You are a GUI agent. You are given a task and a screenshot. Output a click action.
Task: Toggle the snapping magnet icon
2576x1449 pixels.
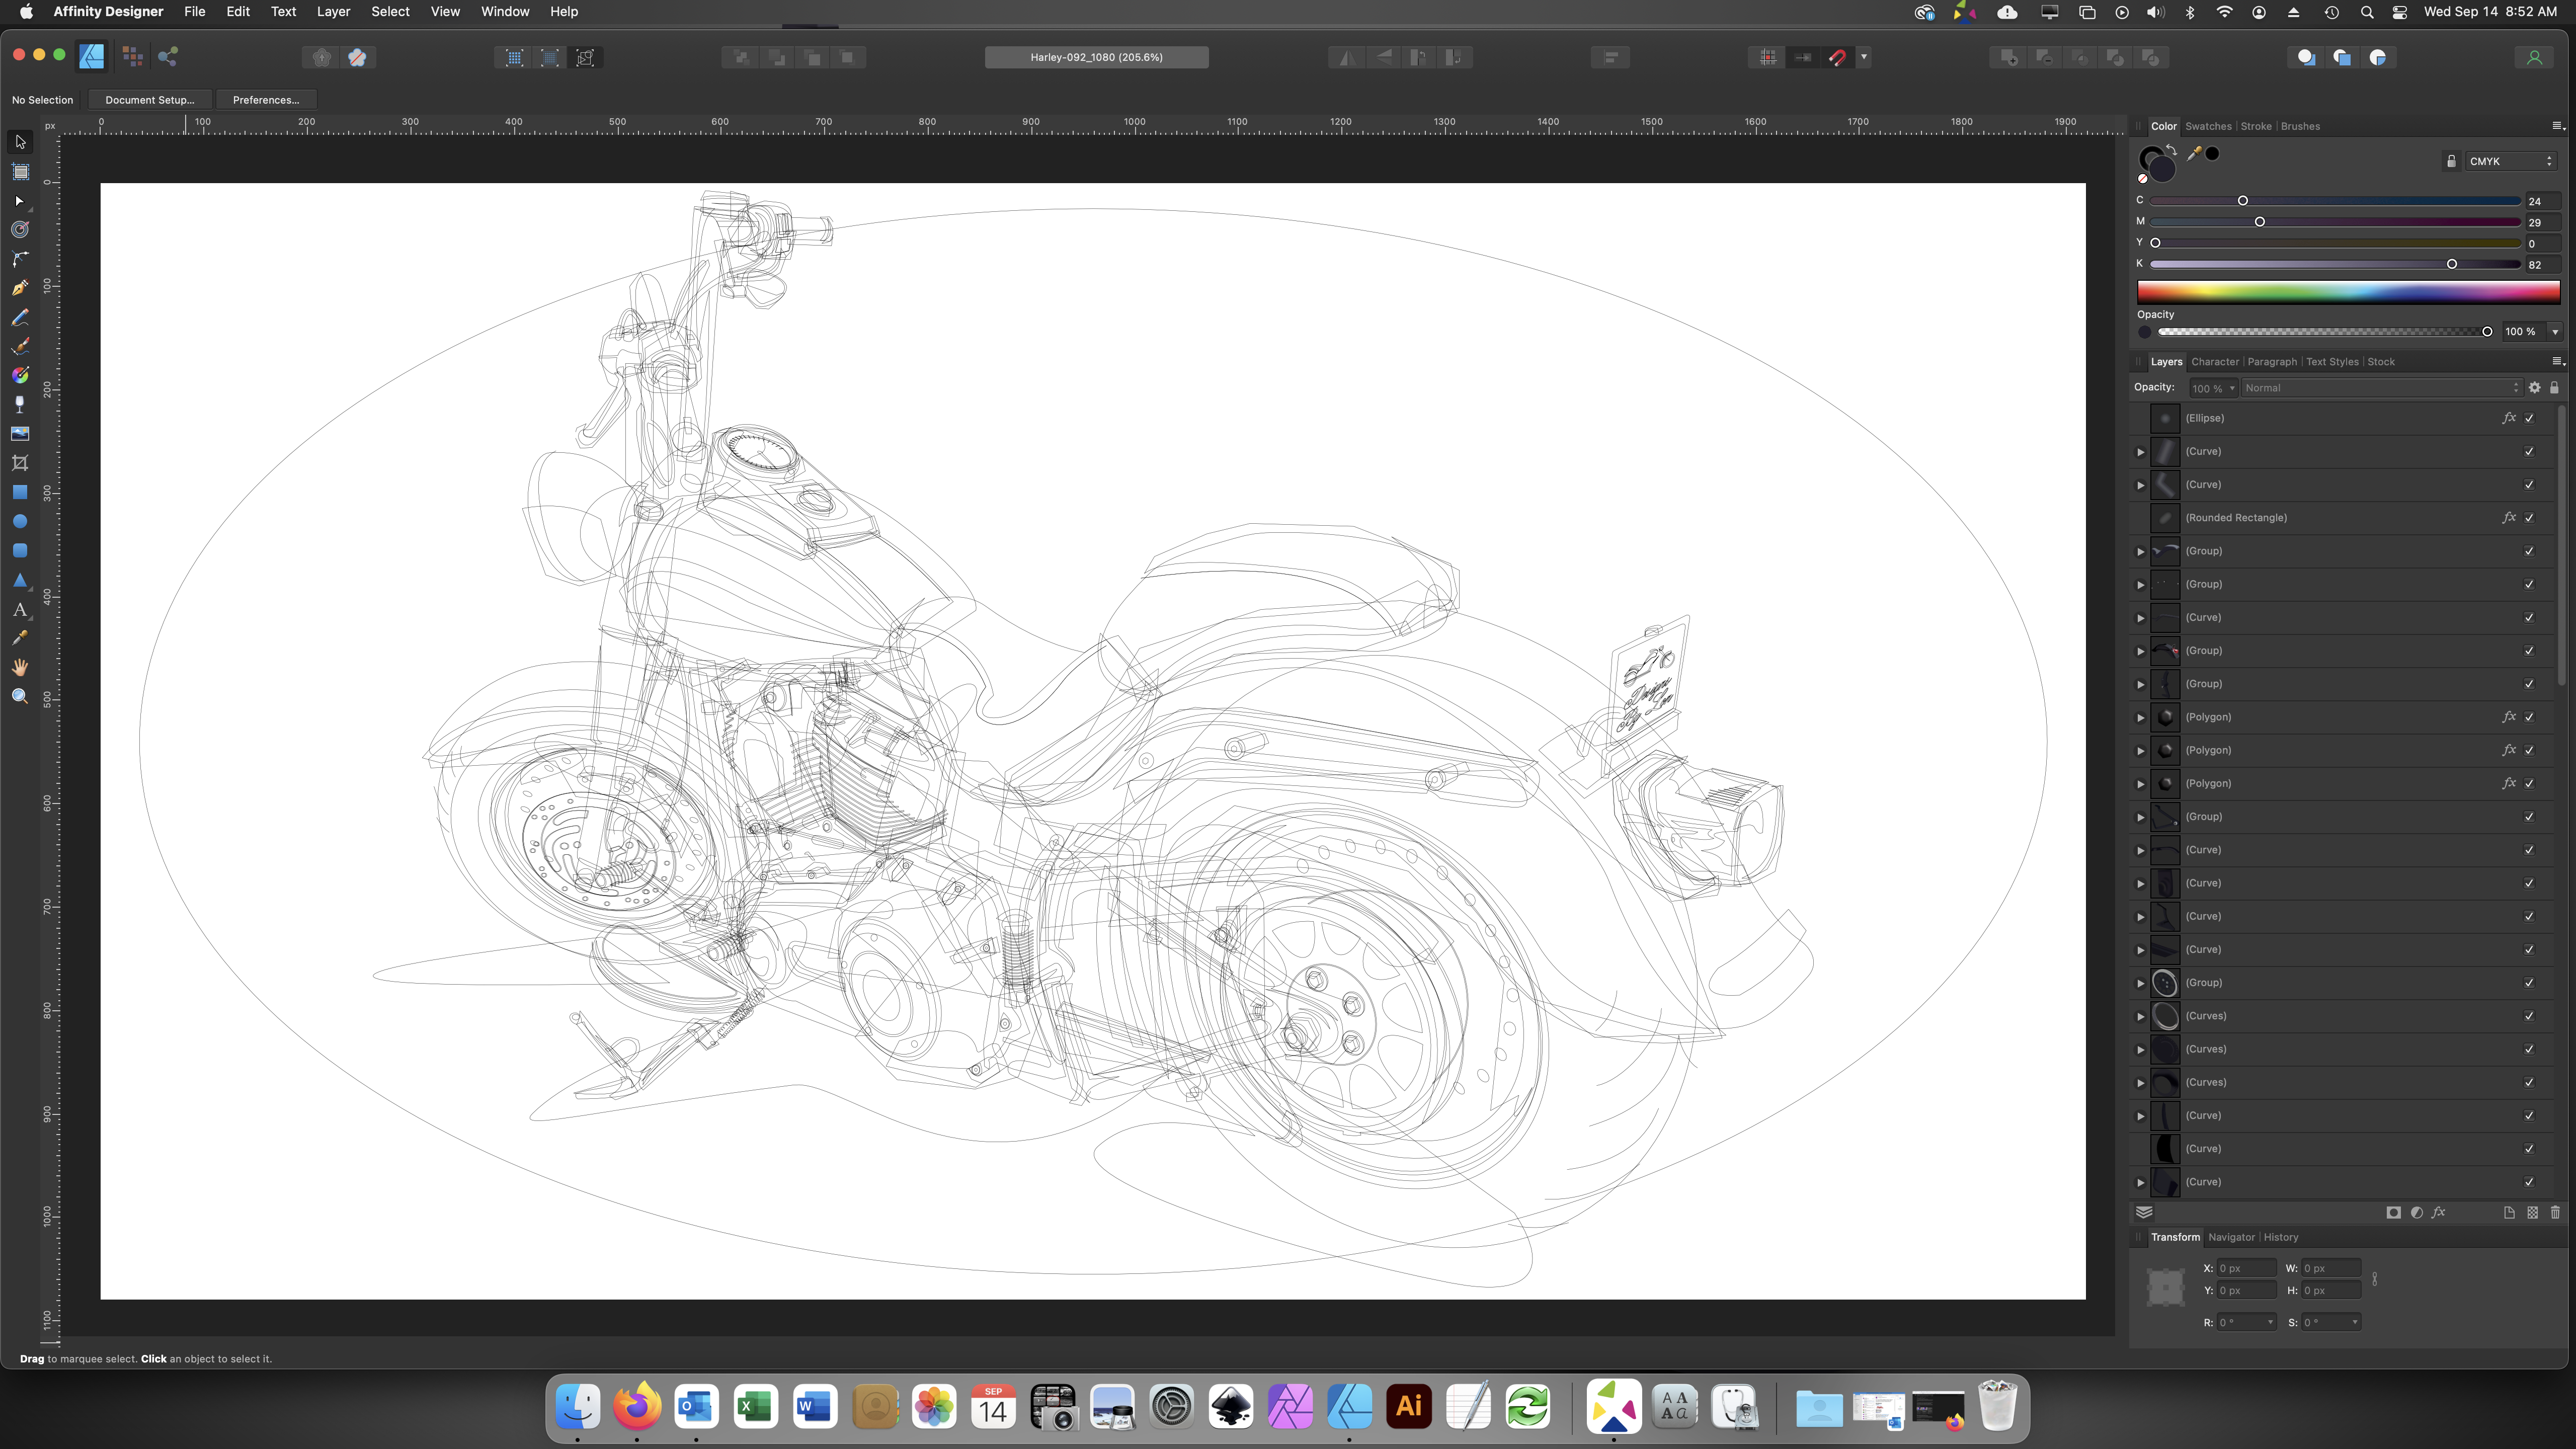pos(1837,58)
